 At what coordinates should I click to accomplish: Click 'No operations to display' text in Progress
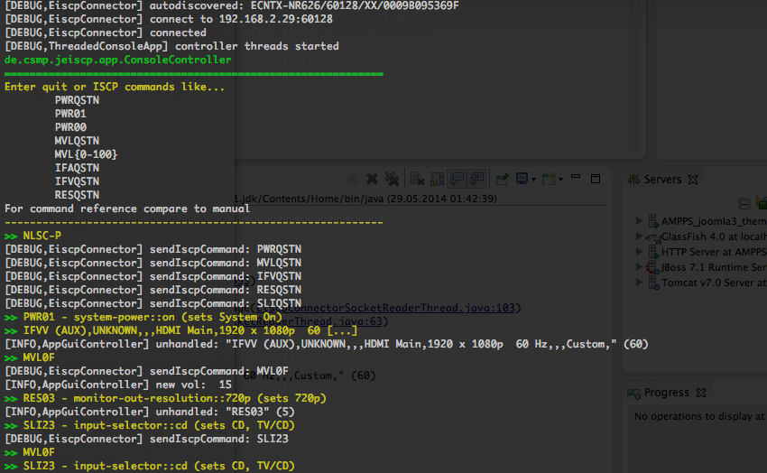click(x=699, y=416)
